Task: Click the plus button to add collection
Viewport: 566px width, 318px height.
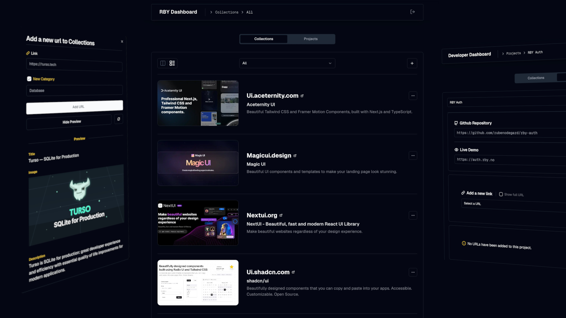Action: [x=412, y=63]
